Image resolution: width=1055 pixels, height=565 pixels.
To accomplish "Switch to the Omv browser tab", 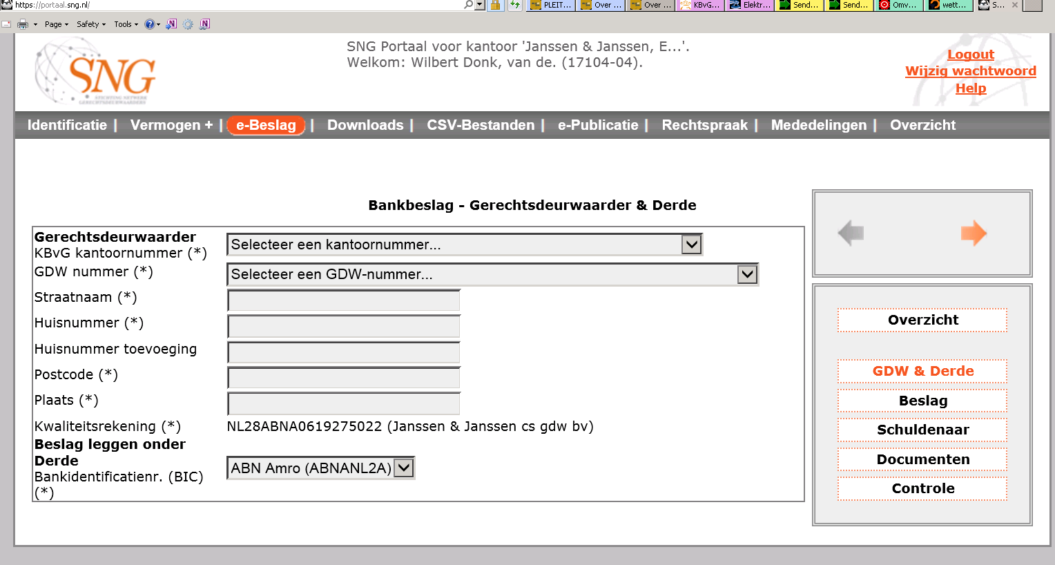I will [x=899, y=5].
